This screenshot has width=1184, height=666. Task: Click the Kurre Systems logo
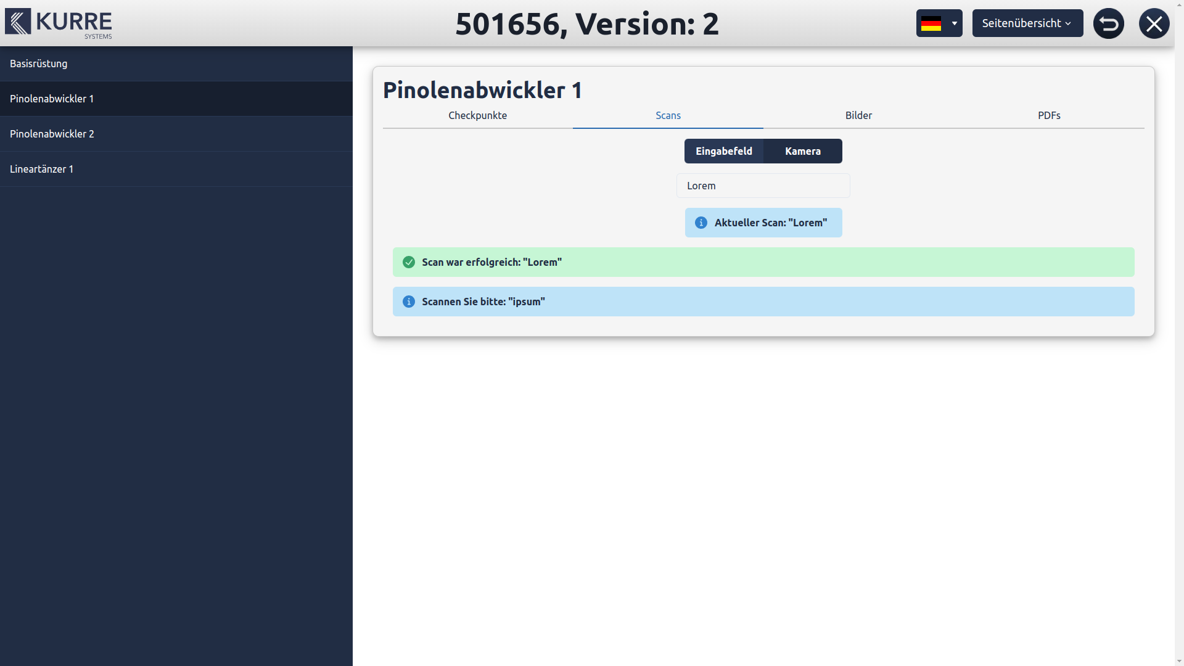pyautogui.click(x=59, y=23)
